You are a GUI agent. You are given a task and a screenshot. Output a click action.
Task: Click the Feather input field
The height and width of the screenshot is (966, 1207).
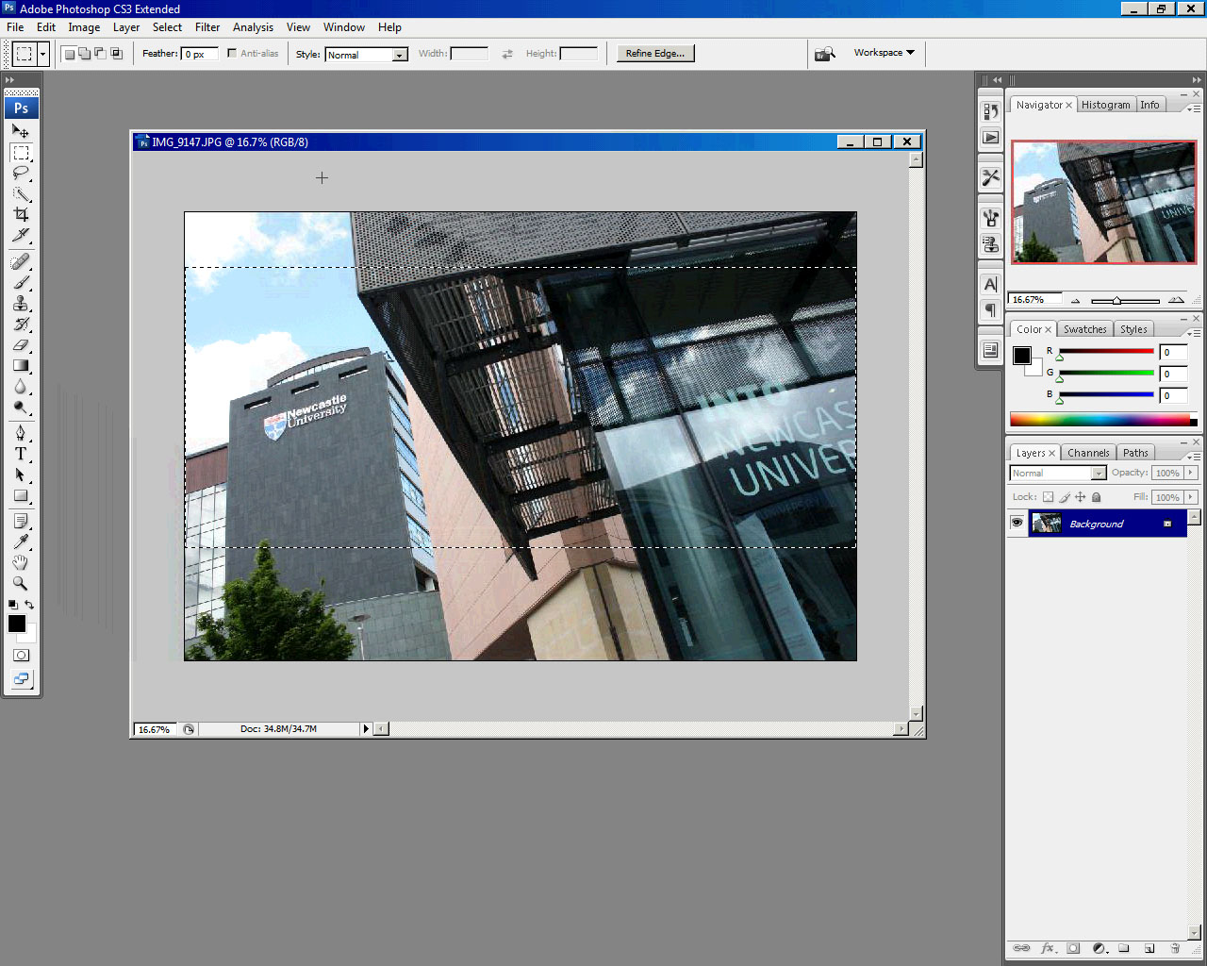[x=200, y=55]
